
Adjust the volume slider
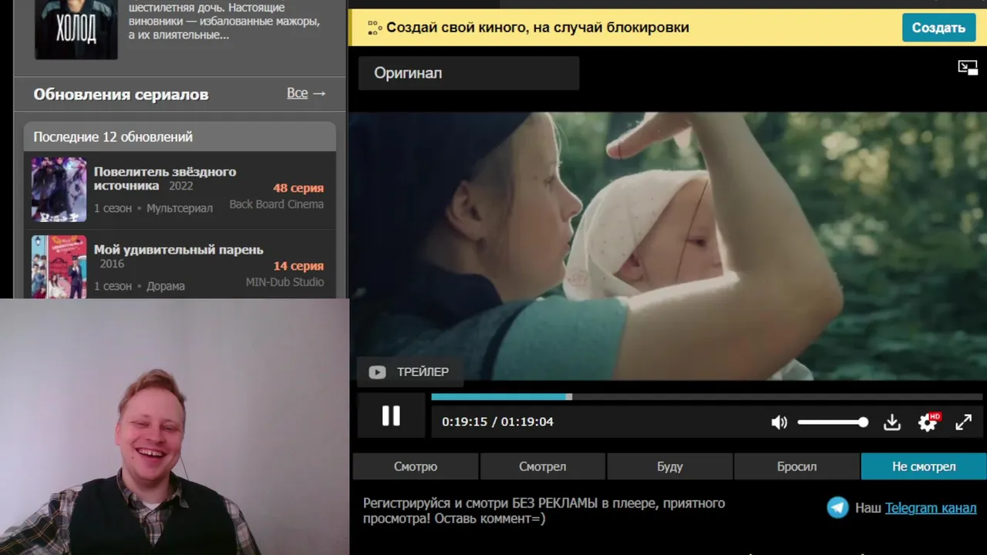(833, 422)
